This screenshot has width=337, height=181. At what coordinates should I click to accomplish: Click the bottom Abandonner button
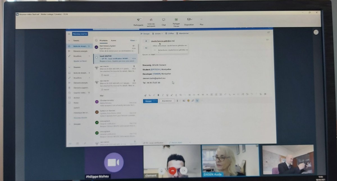tap(167, 101)
